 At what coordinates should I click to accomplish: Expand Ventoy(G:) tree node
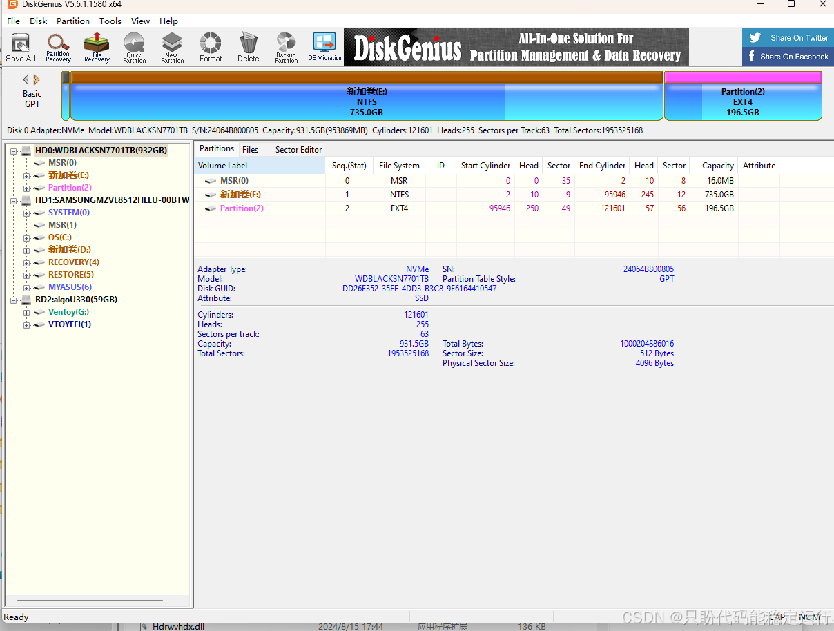click(27, 312)
